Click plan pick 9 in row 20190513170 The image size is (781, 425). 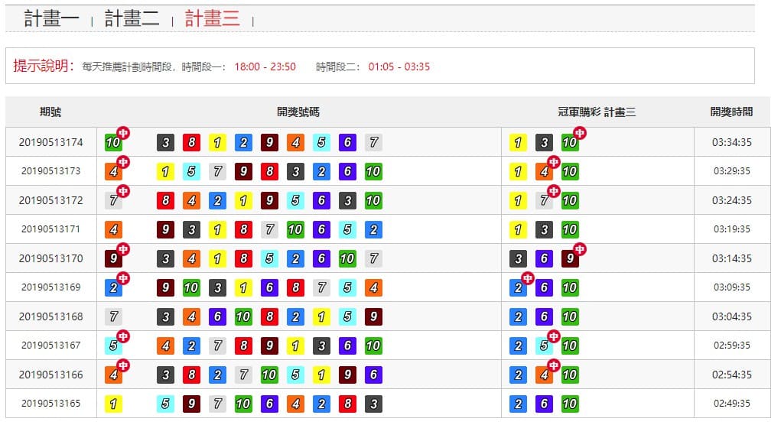[570, 259]
